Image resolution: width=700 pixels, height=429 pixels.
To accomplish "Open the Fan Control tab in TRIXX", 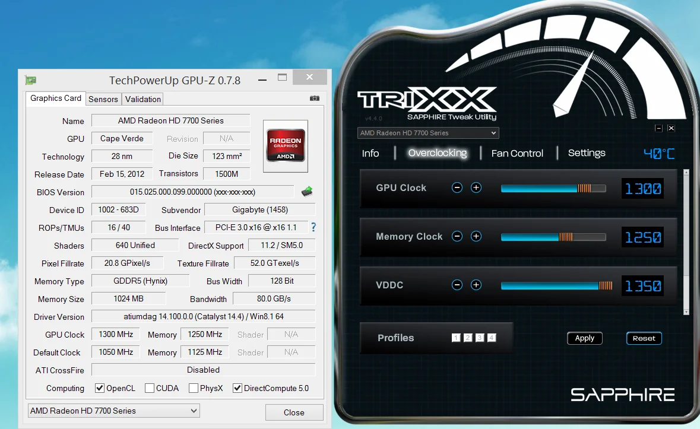I will click(517, 154).
